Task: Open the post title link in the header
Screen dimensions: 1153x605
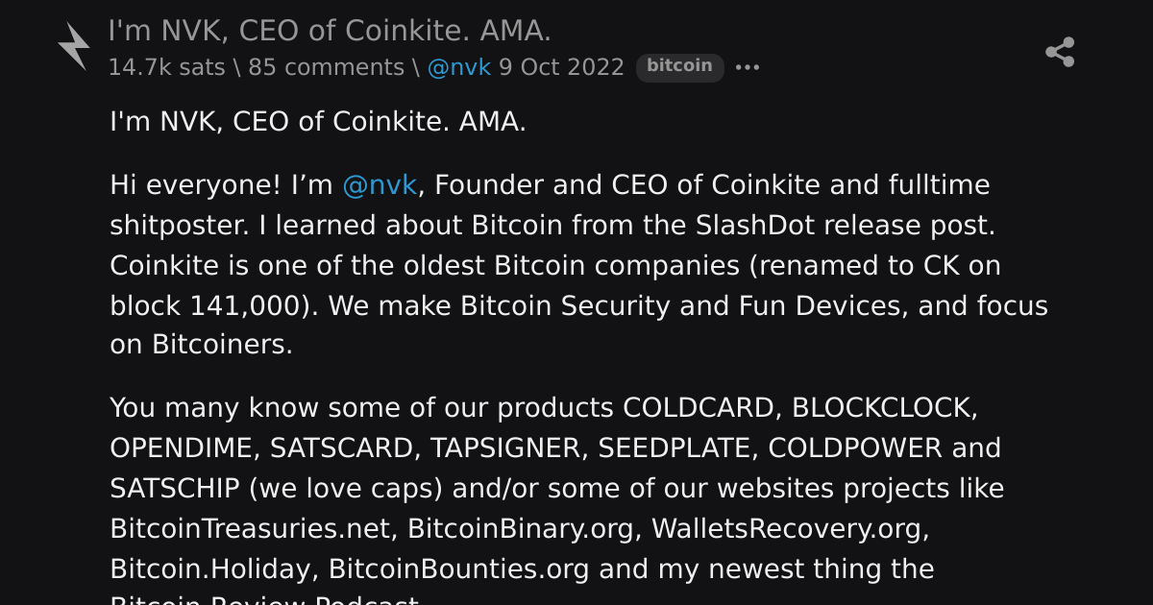Action: point(330,31)
